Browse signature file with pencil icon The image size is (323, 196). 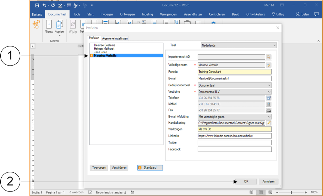(268, 123)
